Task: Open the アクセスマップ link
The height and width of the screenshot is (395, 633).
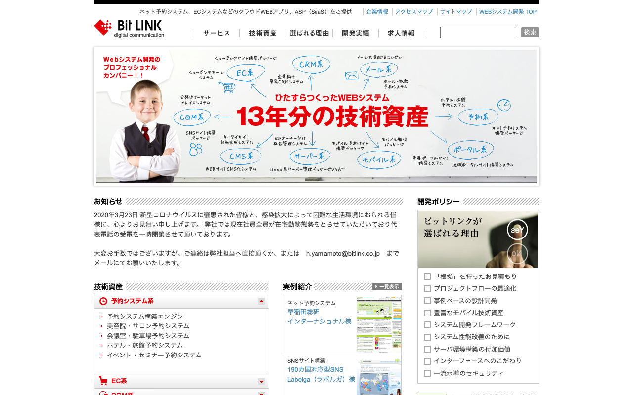Action: (x=414, y=12)
